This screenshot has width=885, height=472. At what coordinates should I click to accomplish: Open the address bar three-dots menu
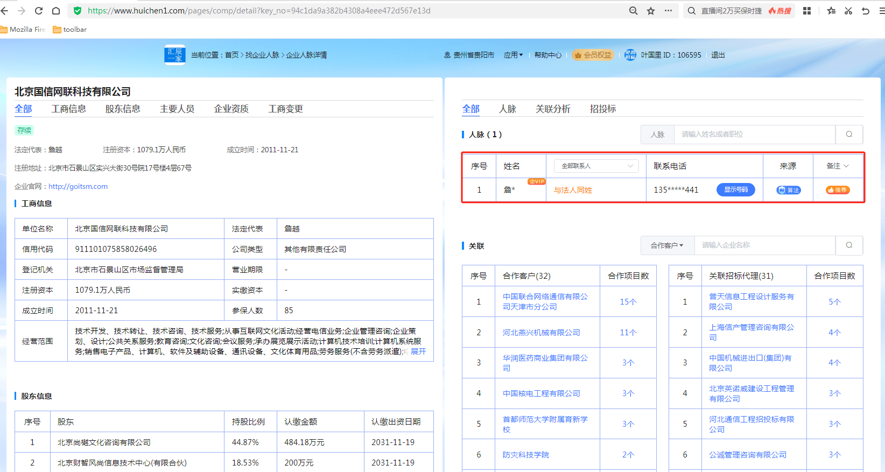pos(668,11)
